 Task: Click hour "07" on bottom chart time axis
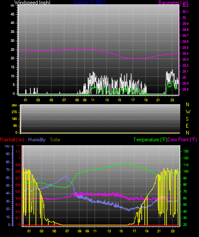[x=67, y=231]
